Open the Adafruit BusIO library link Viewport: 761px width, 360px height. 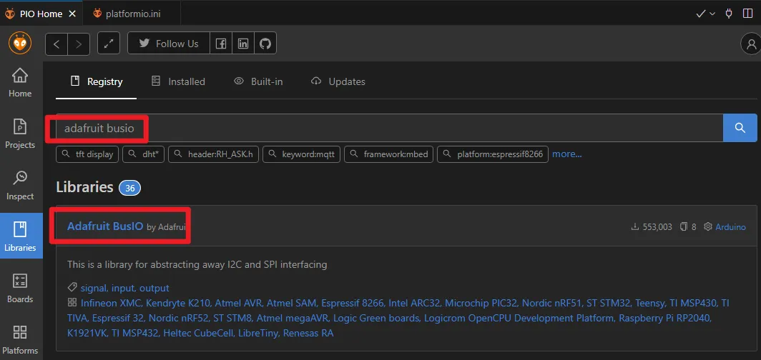[105, 226]
